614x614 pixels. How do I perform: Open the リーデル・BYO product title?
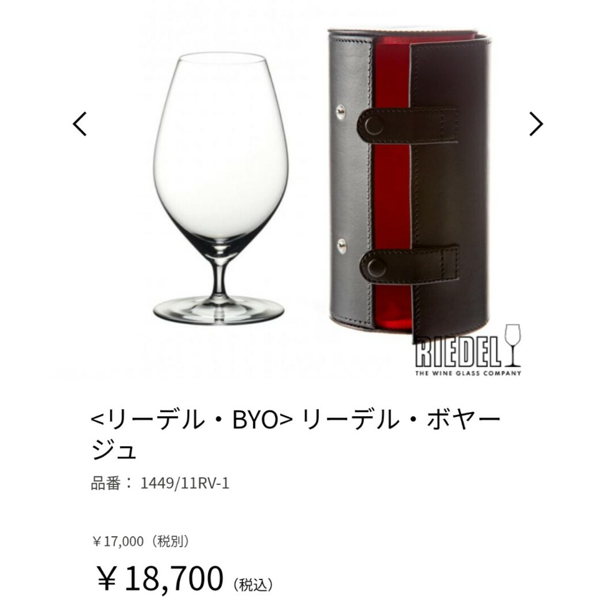pyautogui.click(x=296, y=420)
